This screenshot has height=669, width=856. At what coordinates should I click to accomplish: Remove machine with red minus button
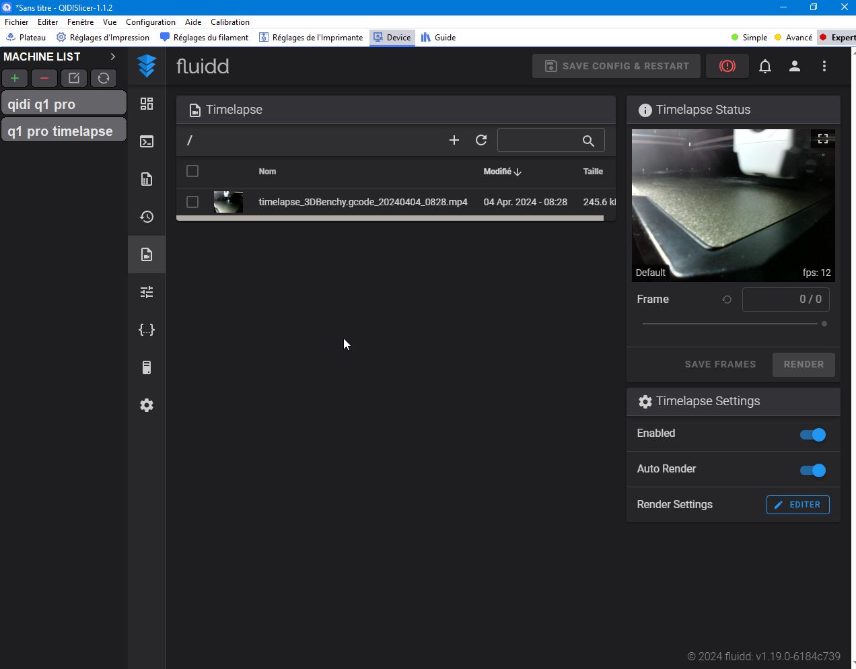coord(44,78)
